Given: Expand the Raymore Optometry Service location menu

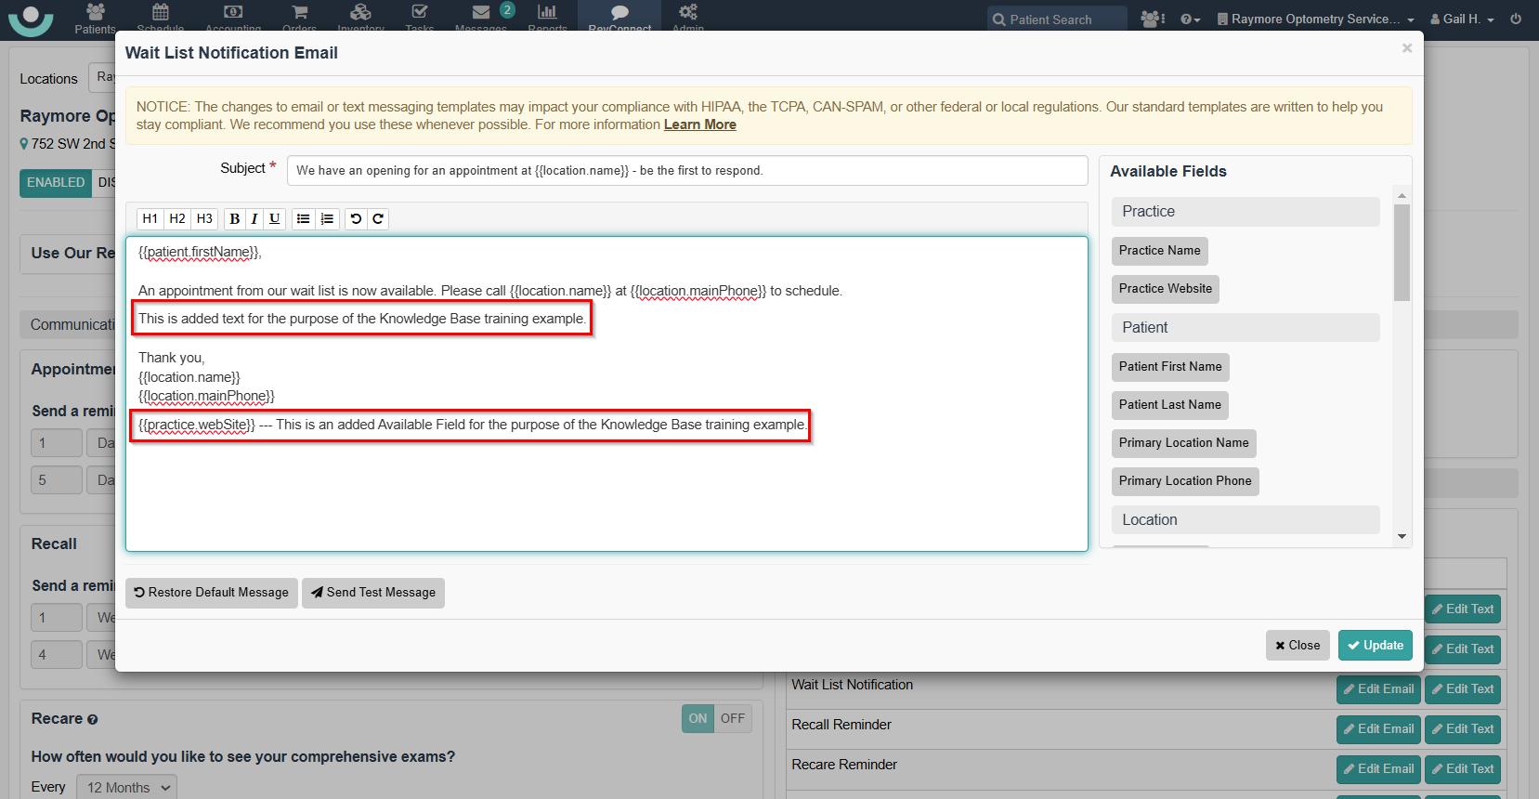Looking at the screenshot, I should click(1315, 19).
